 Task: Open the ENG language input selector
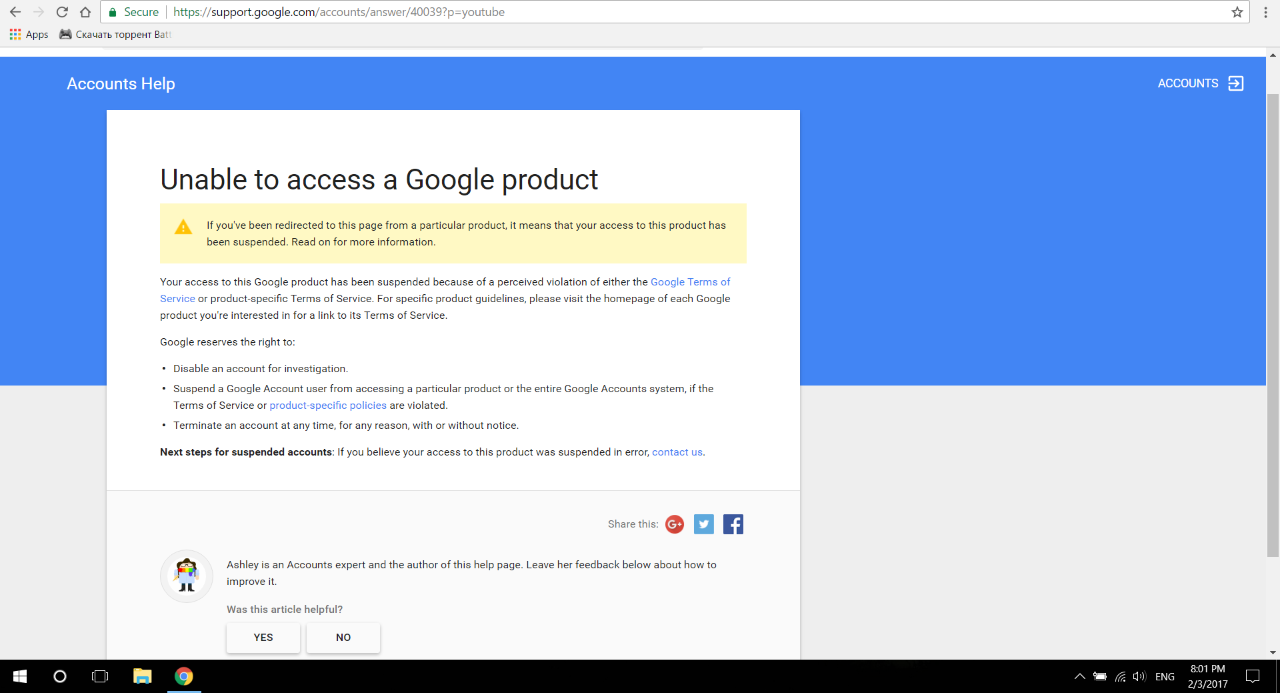pos(1165,676)
